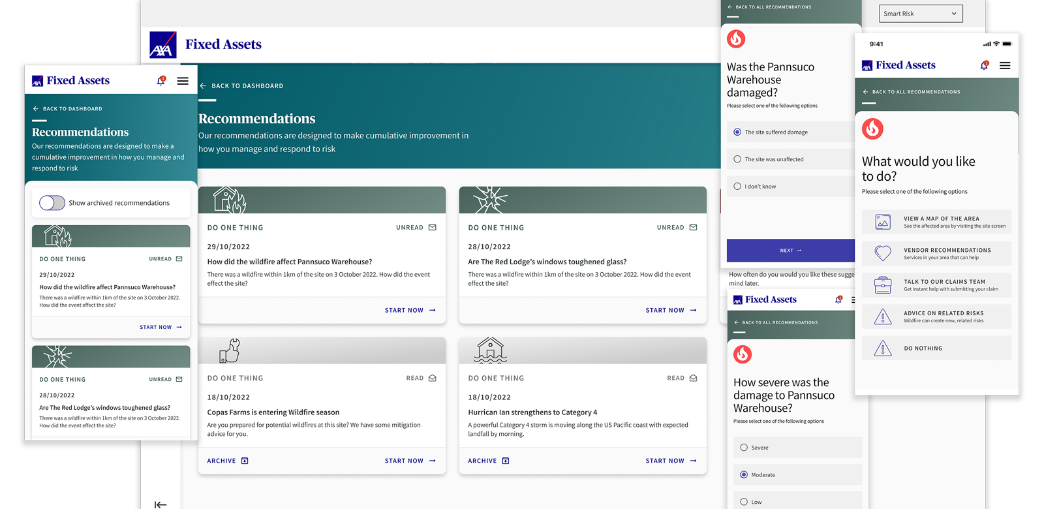Choose the 'I don't know' radio option
The height and width of the screenshot is (509, 1044).
pos(737,187)
